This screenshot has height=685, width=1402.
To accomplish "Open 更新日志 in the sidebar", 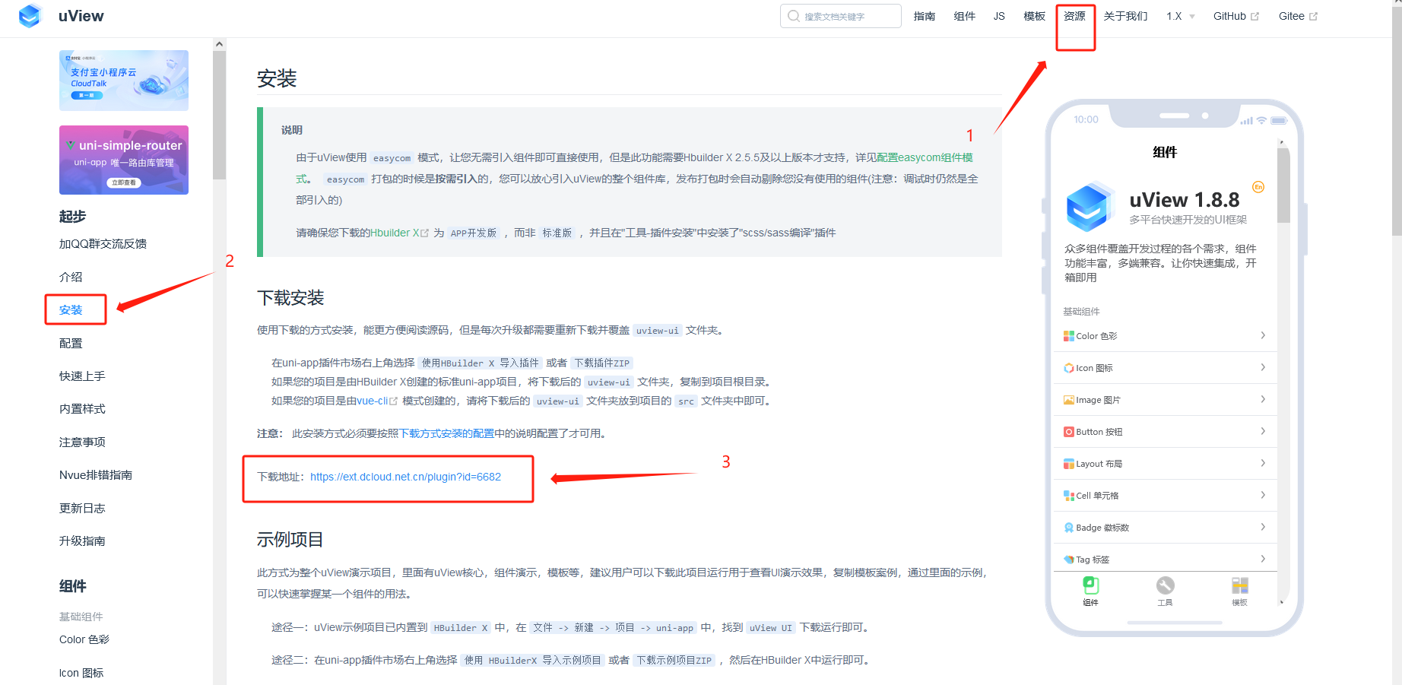I will (82, 509).
